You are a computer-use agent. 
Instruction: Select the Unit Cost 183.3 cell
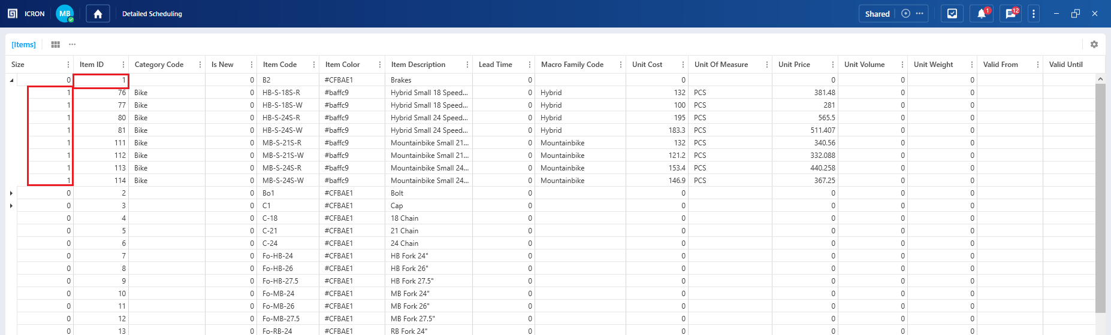click(657, 130)
